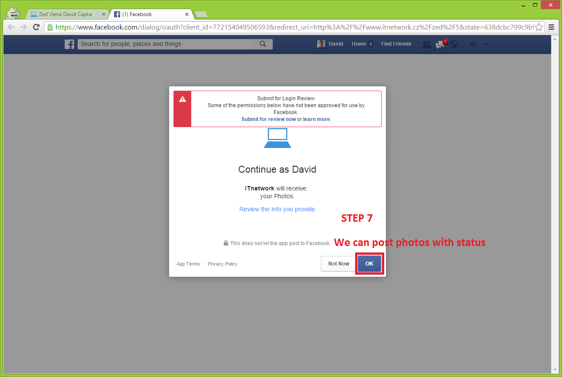The image size is (562, 377).
Task: Open the App Terms link
Action: pyautogui.click(x=188, y=264)
